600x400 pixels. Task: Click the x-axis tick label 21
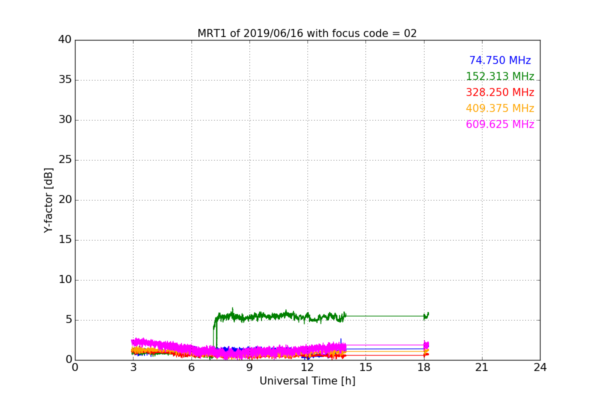tap(482, 367)
